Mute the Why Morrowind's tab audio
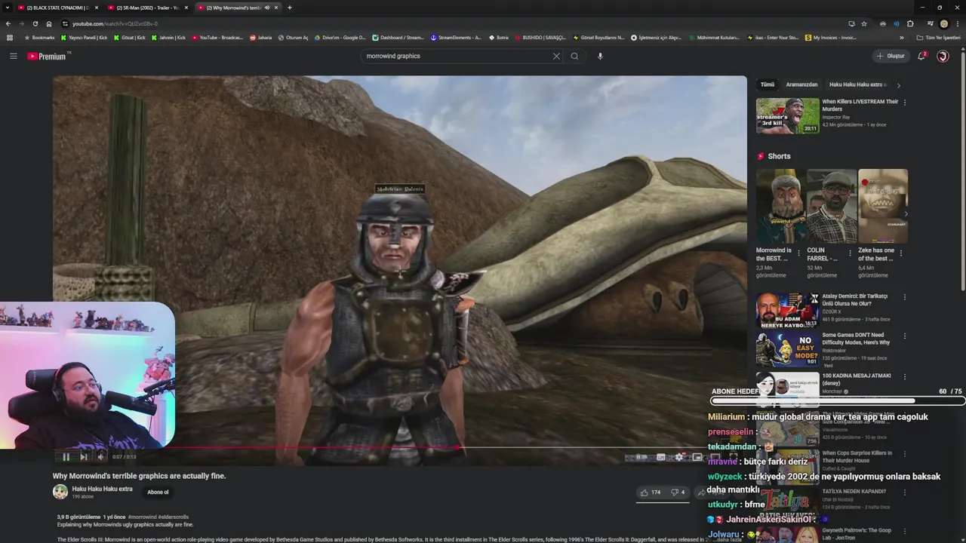This screenshot has width=966, height=543. [267, 8]
